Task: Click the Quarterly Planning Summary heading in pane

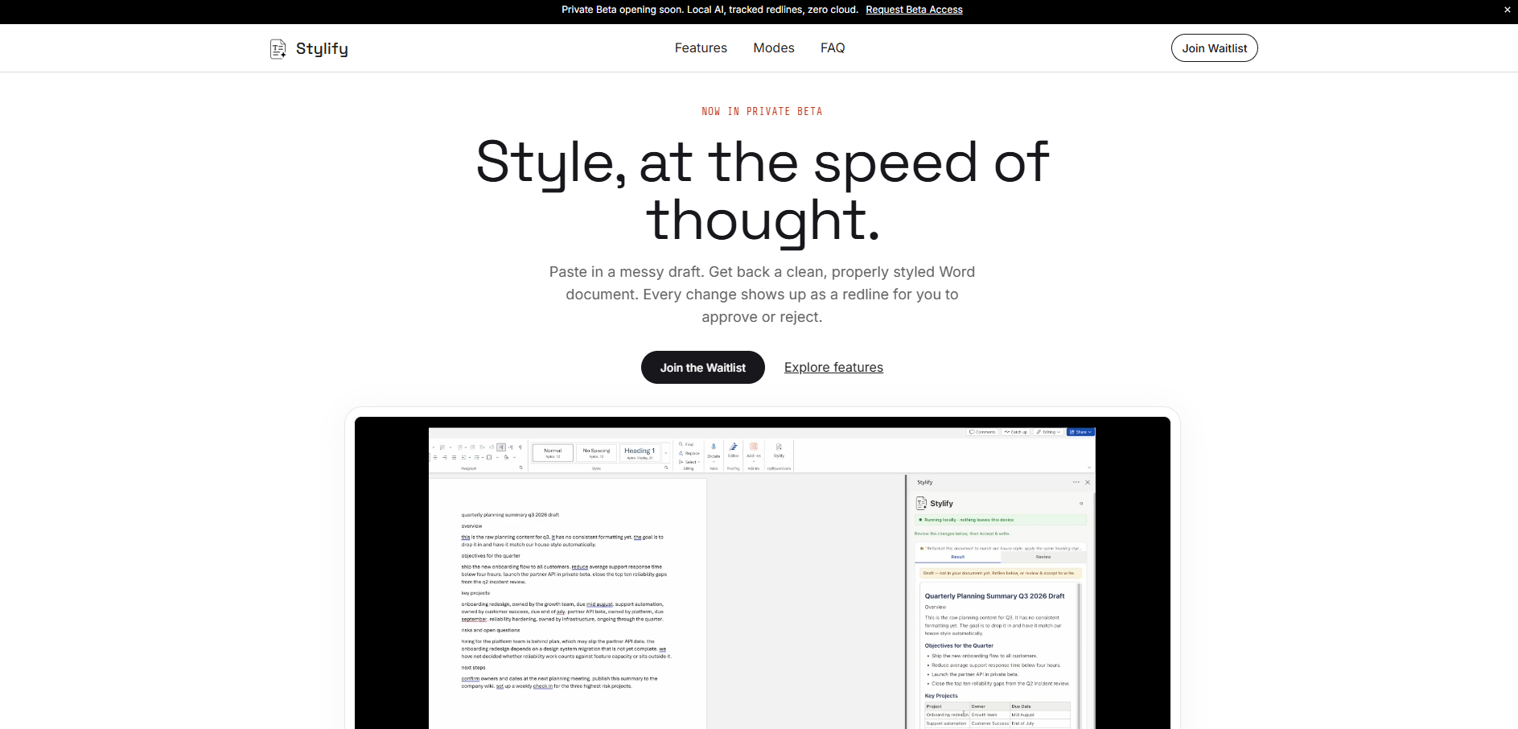Action: 994,596
